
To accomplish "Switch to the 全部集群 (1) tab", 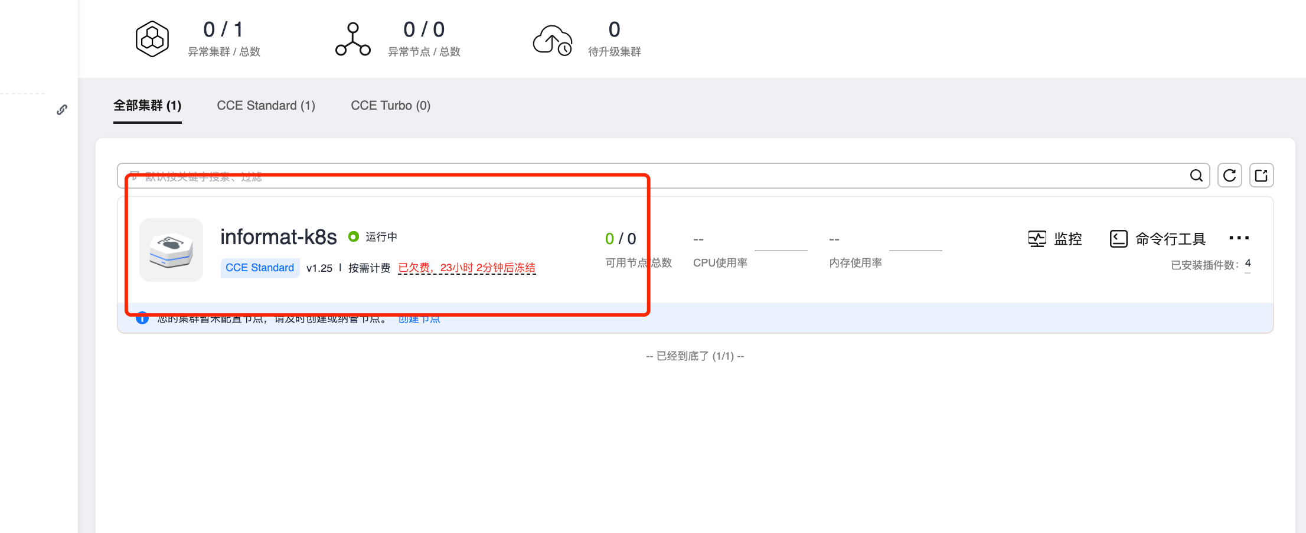I will (148, 106).
